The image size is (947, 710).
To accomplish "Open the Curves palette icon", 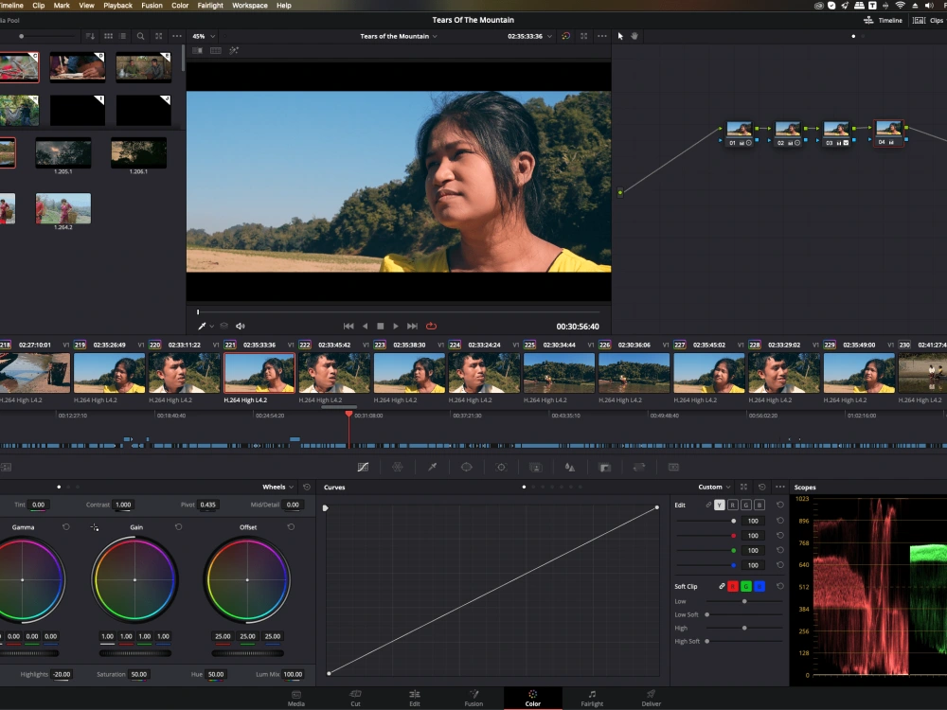I will pyautogui.click(x=363, y=467).
